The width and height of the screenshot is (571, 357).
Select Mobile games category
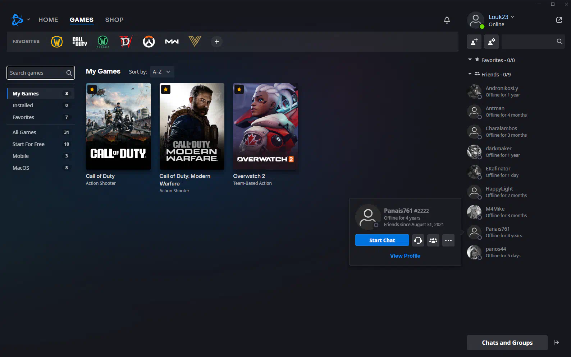coord(41,156)
